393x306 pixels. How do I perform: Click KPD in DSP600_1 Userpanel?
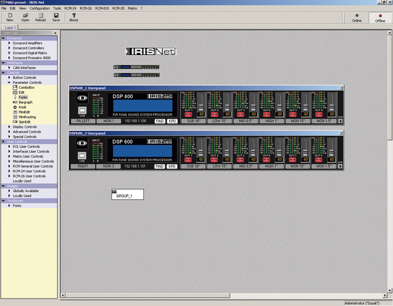coord(172,121)
